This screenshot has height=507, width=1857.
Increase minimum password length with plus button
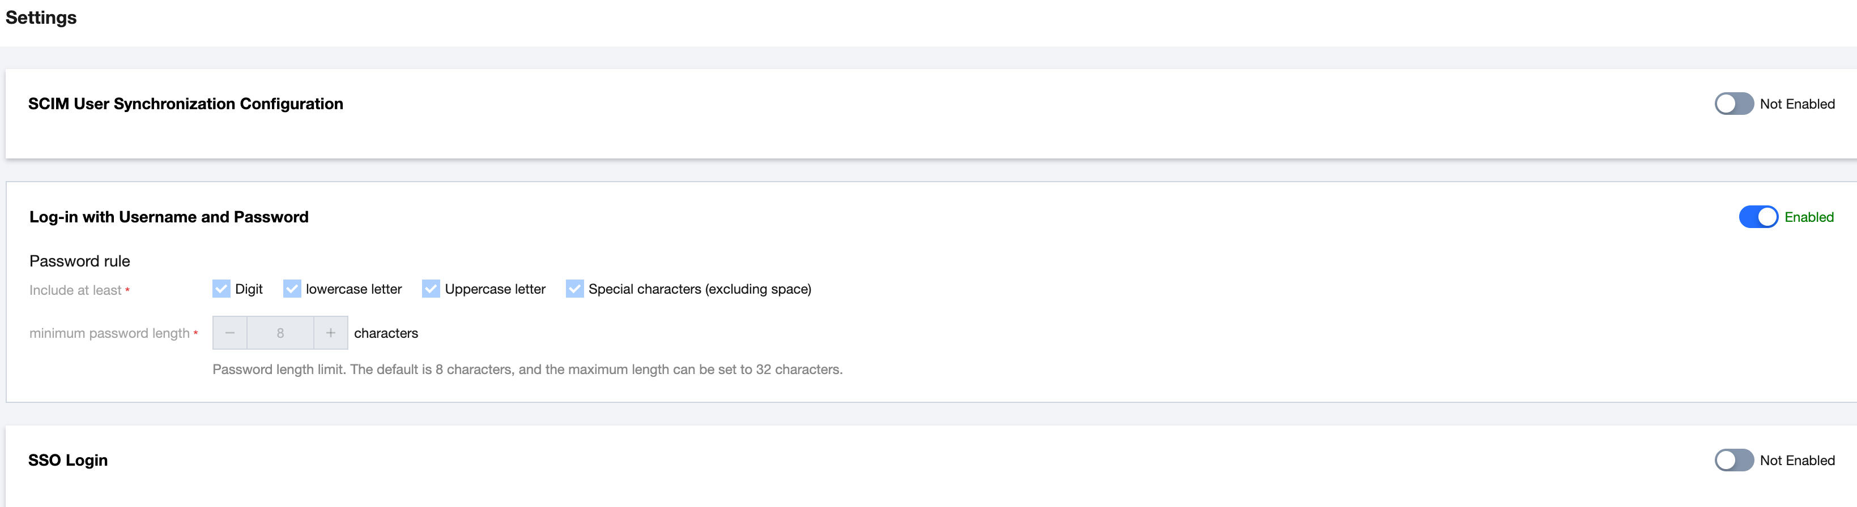click(x=331, y=333)
